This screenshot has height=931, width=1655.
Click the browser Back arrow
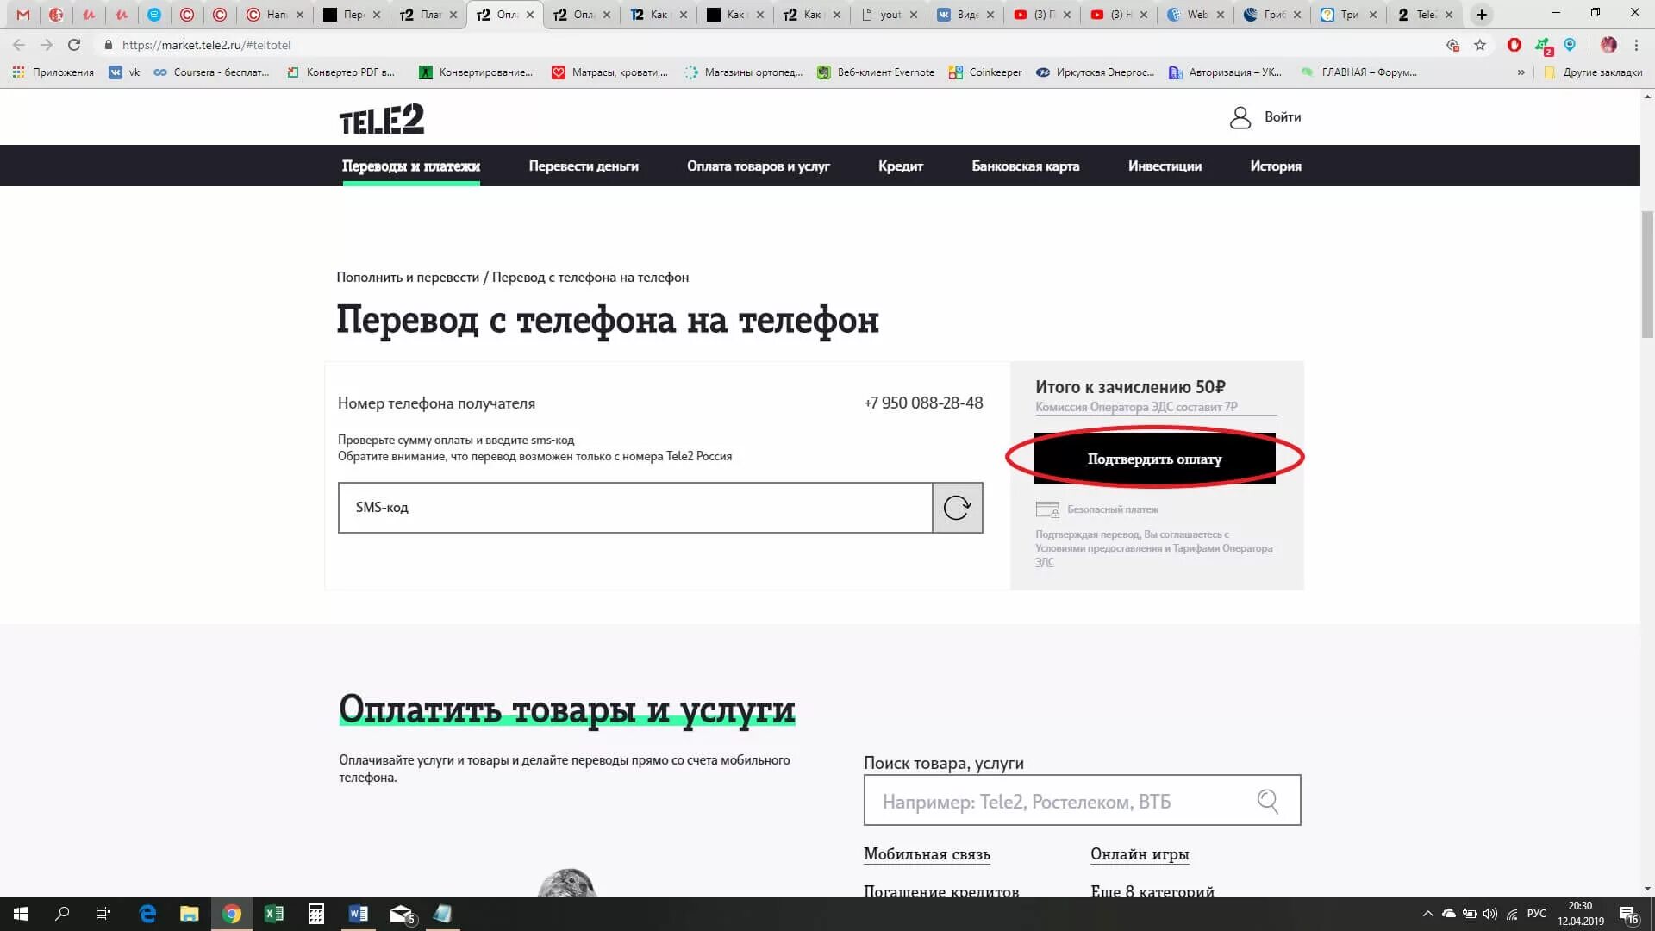point(19,45)
